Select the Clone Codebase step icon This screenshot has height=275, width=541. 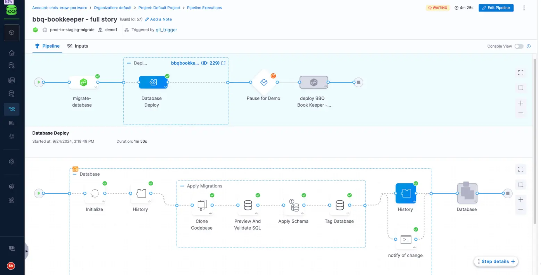(x=202, y=205)
